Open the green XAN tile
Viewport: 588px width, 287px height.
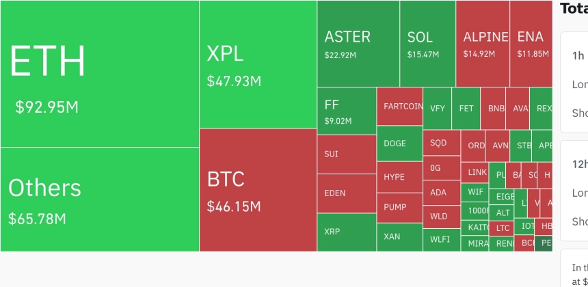click(400, 237)
